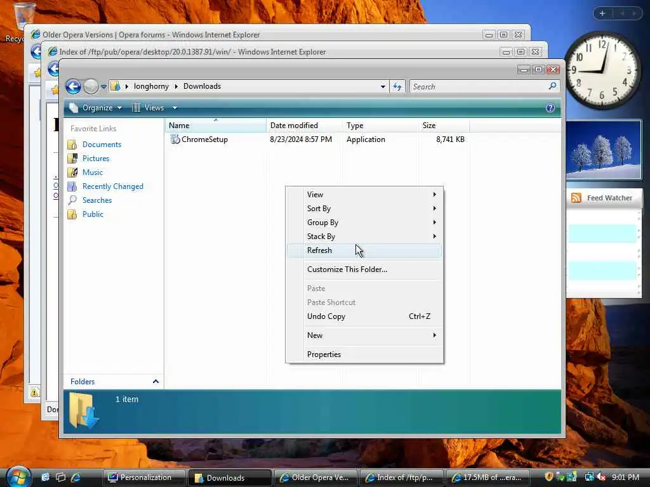Switch to the Personalization taskbar button

[144, 477]
